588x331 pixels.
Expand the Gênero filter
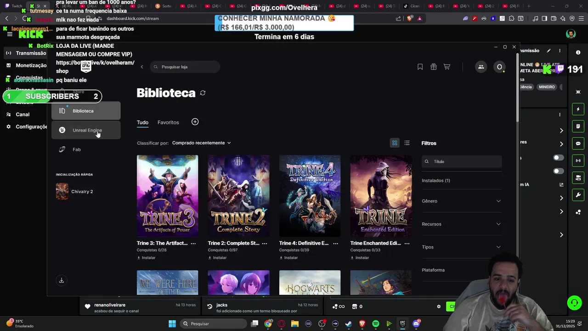(462, 201)
